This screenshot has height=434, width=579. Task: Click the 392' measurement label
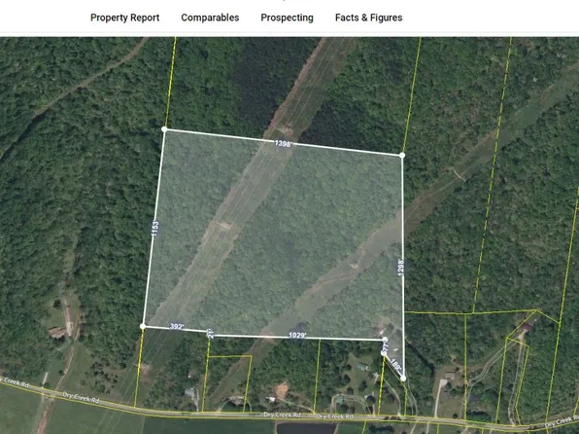tap(177, 327)
